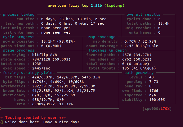Click imported value 'n/a'
Viewport: 183px width, 127px height.
(152, 95)
